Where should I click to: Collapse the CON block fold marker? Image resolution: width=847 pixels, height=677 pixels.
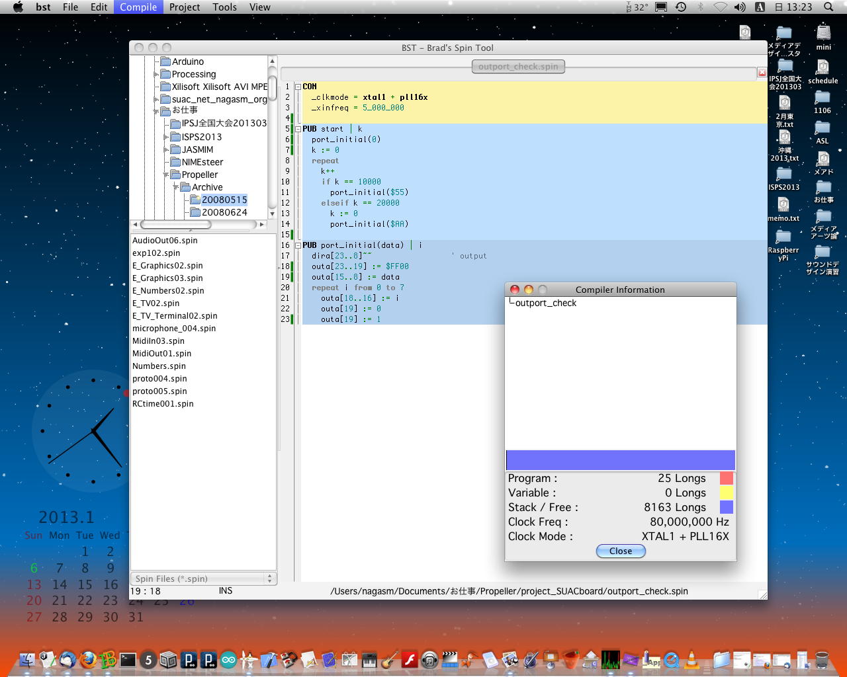(298, 87)
